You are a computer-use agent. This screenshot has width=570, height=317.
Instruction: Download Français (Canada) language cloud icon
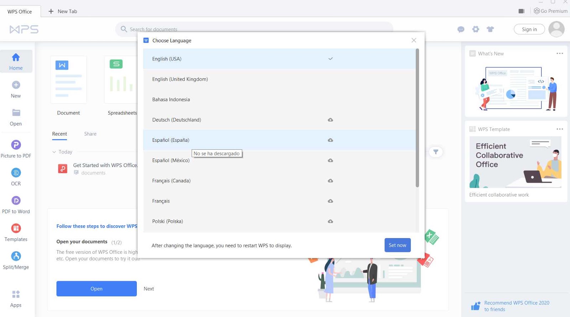coord(331,181)
